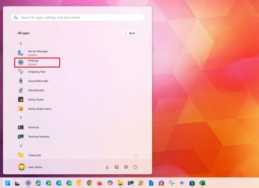Screen dimensions: 259x188
Task: Click the Downloads icon near the power button
Action: [107, 167]
